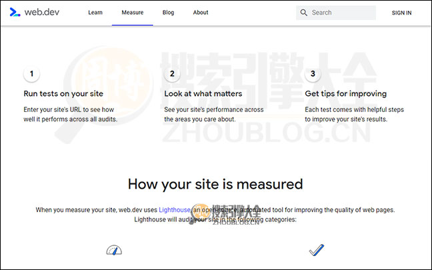Click the web.dev logo icon
The width and height of the screenshot is (432, 270).
(x=15, y=13)
